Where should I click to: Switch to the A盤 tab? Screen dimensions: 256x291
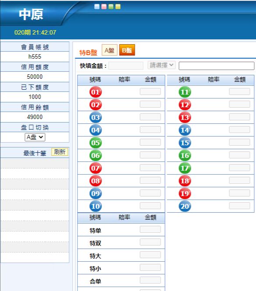[109, 50]
